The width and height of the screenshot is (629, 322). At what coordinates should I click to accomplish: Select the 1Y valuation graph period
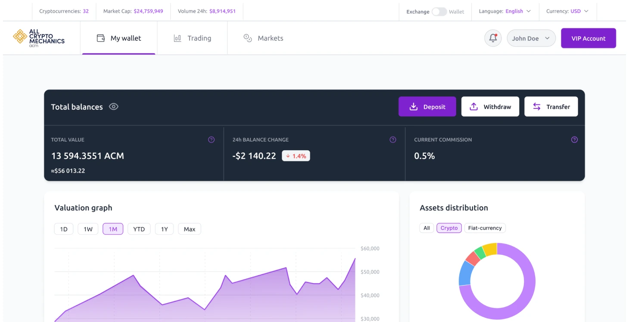pyautogui.click(x=164, y=229)
